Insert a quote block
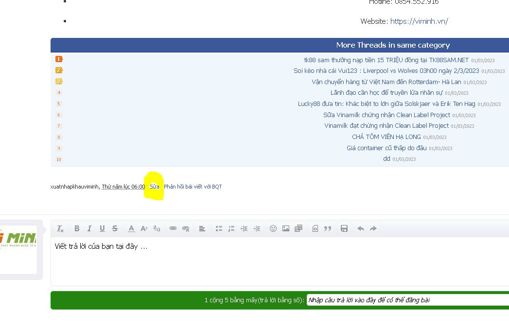509x328 pixels. click(328, 228)
